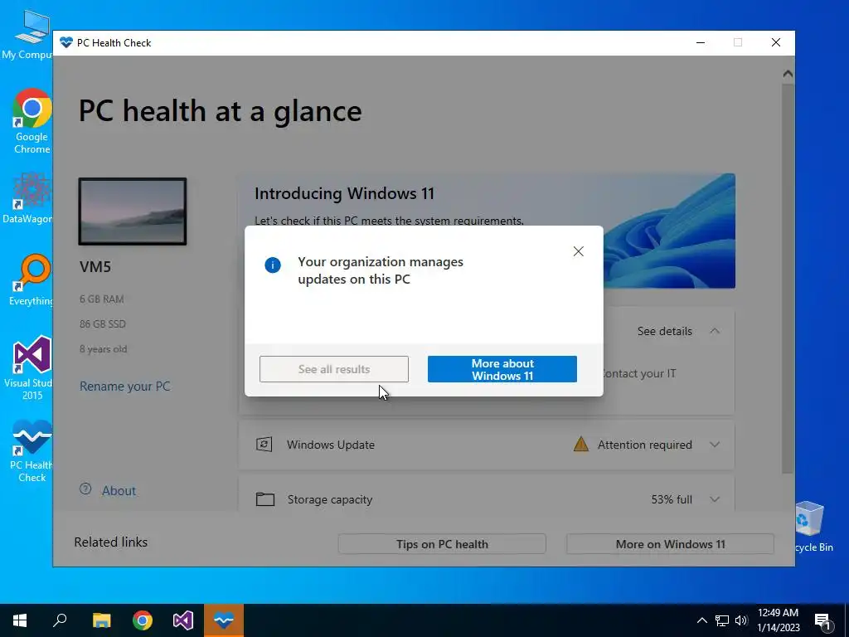Click the Attention required text

[x=644, y=445]
